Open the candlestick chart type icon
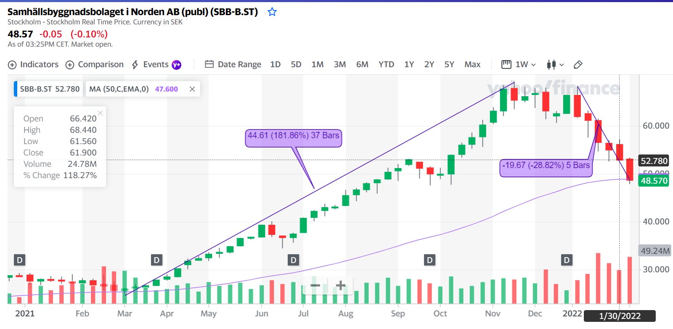 (551, 64)
